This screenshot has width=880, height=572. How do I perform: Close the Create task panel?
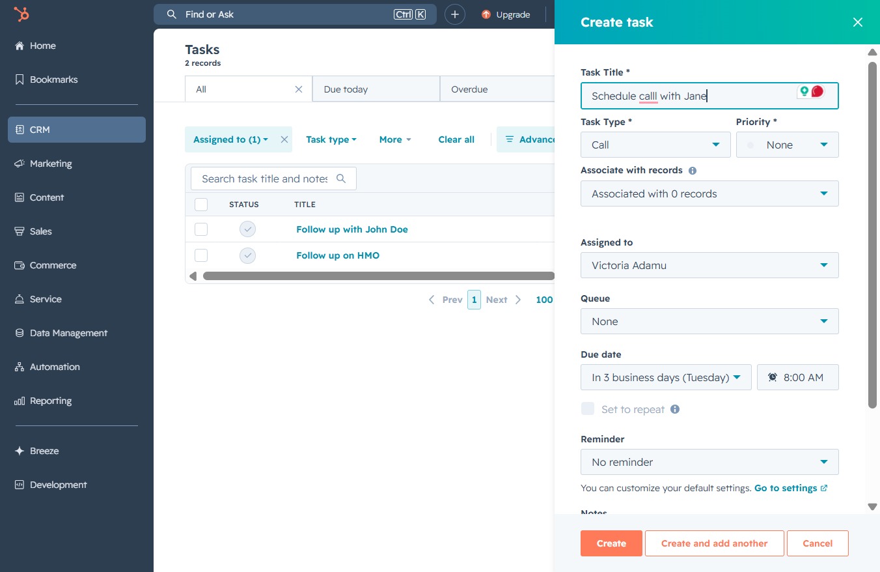pyautogui.click(x=857, y=22)
